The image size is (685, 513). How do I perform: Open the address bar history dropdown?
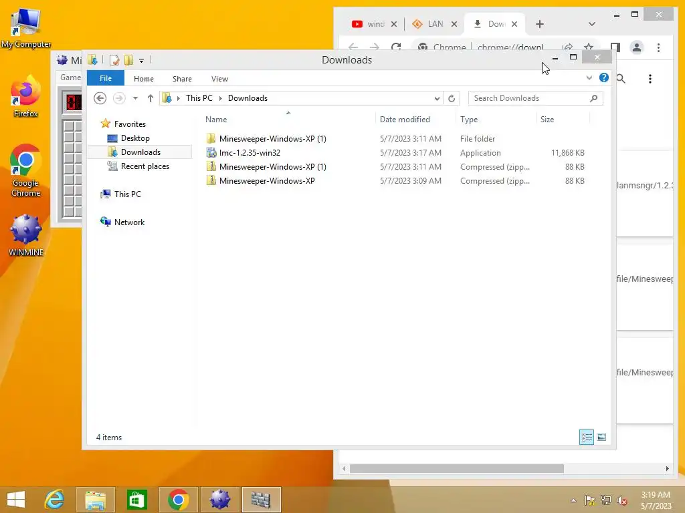[x=437, y=99]
